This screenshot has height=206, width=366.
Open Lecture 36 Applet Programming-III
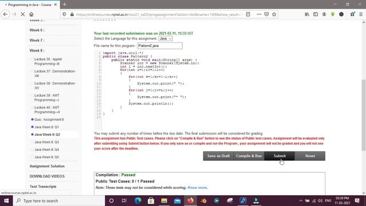[48, 61]
